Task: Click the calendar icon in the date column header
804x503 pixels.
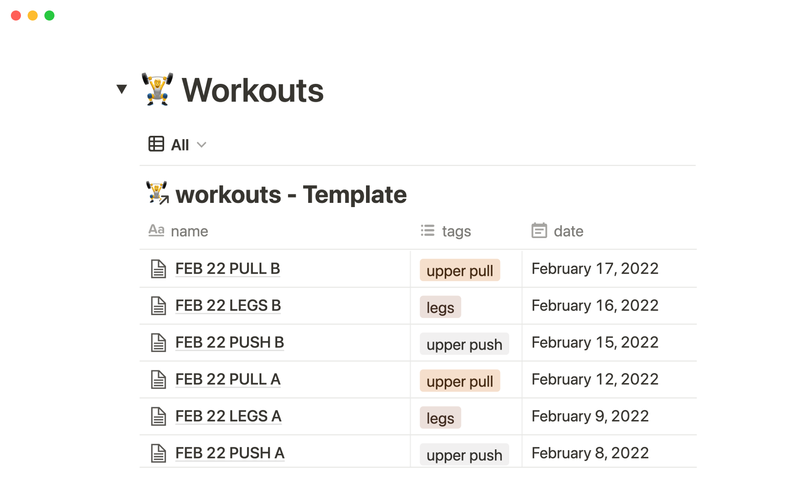Action: point(539,231)
